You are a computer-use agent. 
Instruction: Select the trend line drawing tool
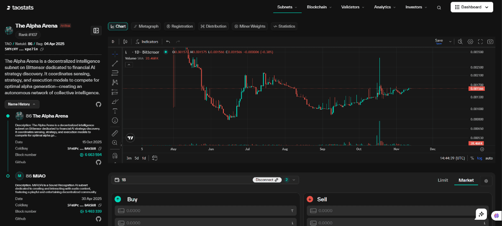pyautogui.click(x=115, y=63)
